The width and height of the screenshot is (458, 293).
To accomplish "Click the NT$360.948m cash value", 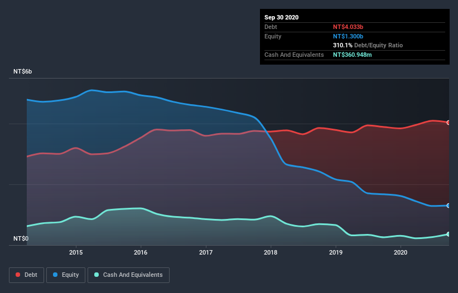I will pyautogui.click(x=352, y=55).
